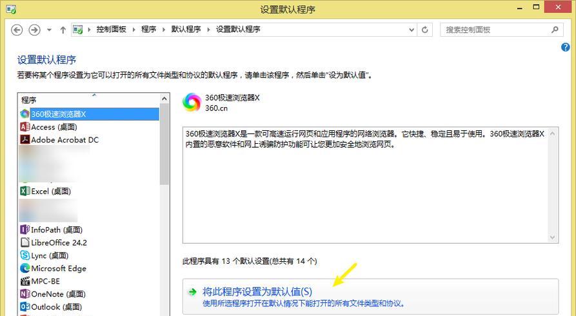Click the Lync icon in the list
Screen dimensions: 576x316
click(25, 255)
